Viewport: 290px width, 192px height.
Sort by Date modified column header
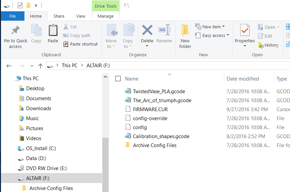(243, 79)
